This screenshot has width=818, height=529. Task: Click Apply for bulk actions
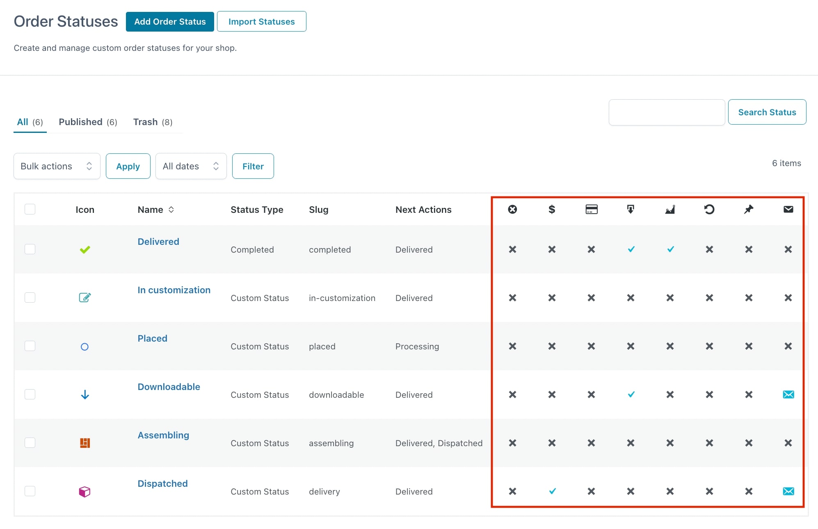pyautogui.click(x=128, y=166)
